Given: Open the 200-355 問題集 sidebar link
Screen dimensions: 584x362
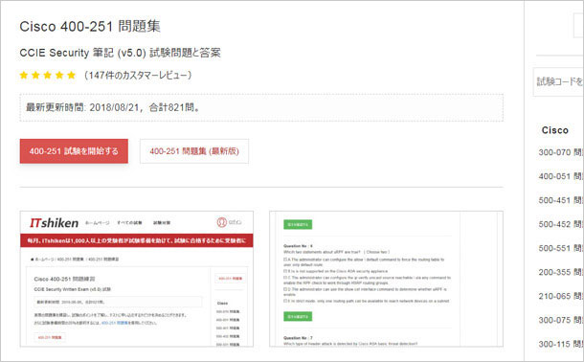Looking at the screenshot, I should 560,272.
